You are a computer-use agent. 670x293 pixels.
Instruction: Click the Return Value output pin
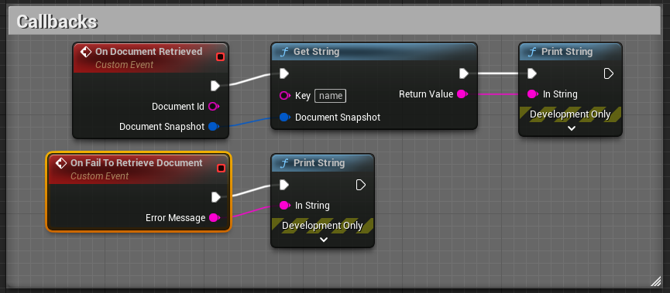tap(462, 94)
